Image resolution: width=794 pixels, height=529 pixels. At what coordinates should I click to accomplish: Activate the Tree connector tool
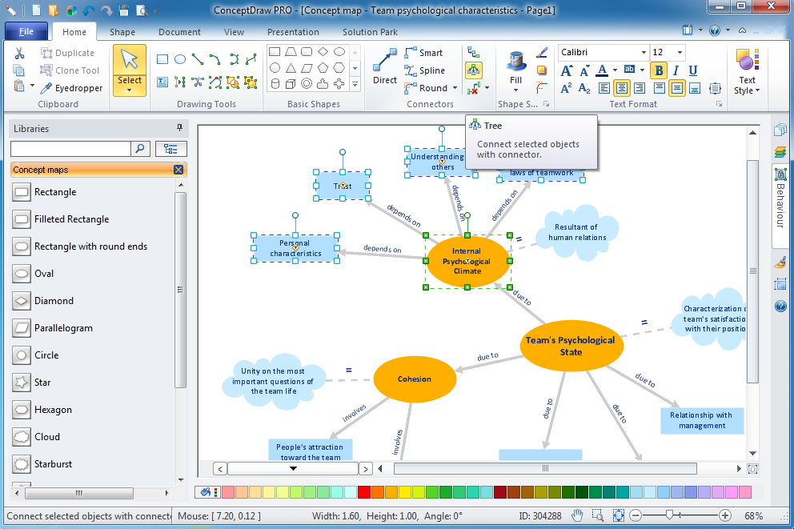coord(475,70)
